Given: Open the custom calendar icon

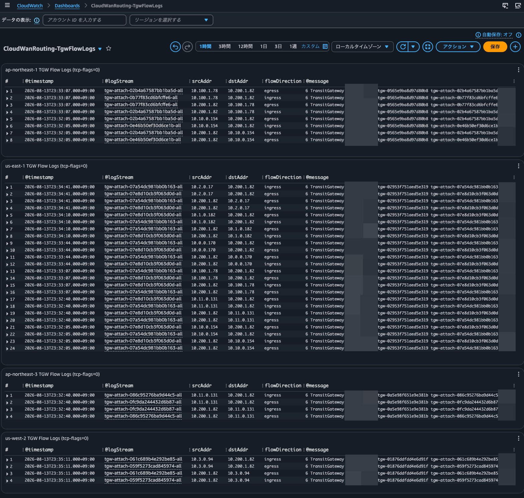Looking at the screenshot, I should point(325,46).
